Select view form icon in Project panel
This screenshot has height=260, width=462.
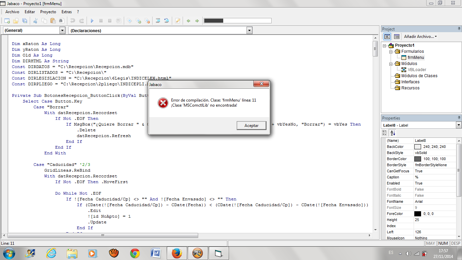coord(397,37)
